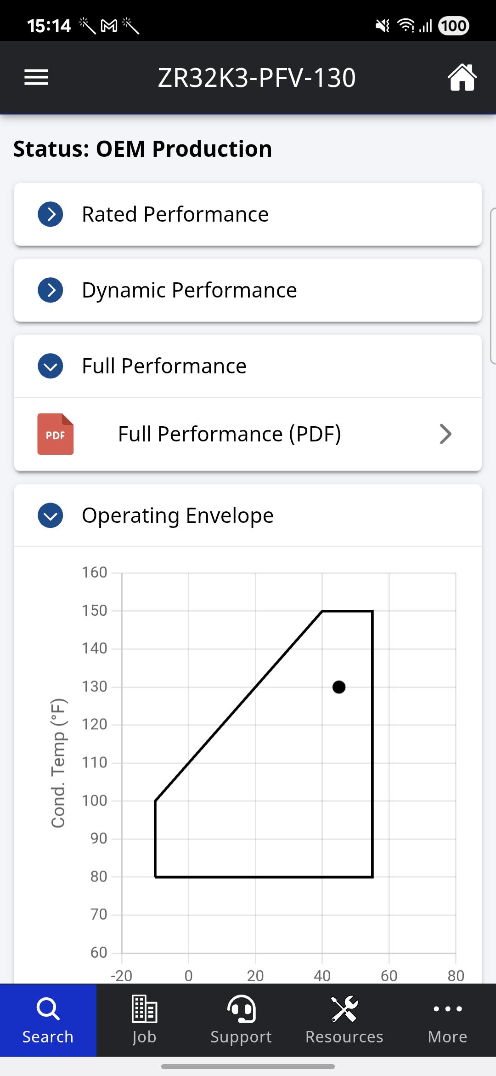Viewport: 496px width, 1076px height.
Task: Open the Full Performance (PDF) link
Action: (229, 434)
